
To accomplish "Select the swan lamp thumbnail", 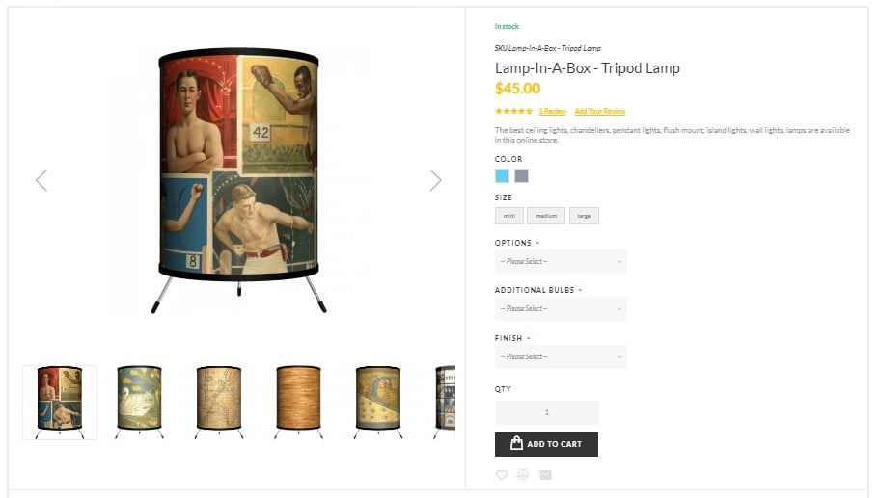I will (140, 403).
